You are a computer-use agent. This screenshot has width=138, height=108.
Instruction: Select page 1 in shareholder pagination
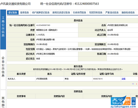136,84
